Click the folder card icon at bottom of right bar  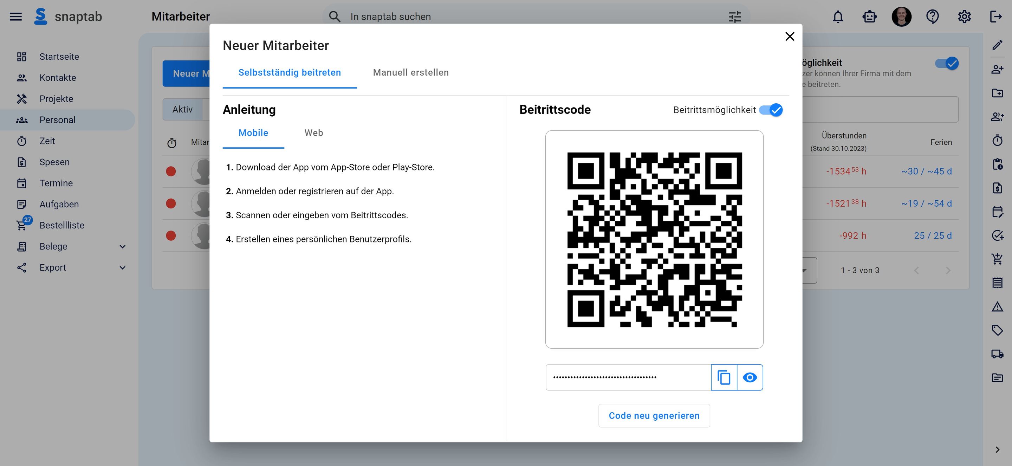(997, 377)
